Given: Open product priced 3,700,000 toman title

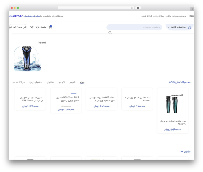Looking at the screenshot, I should (x=137, y=99).
